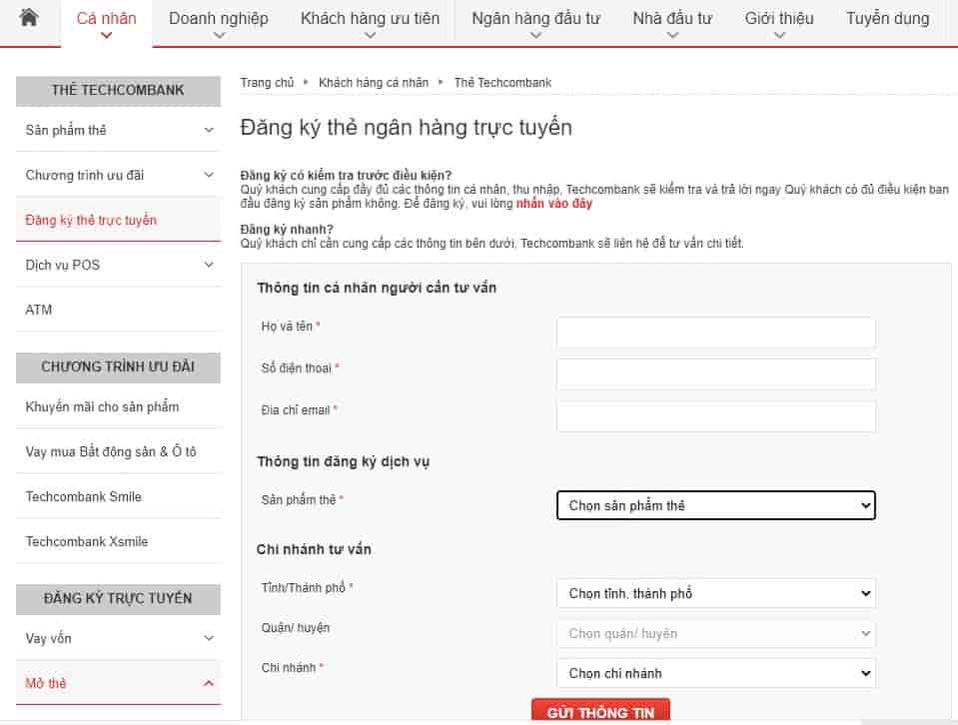958x725 pixels.
Task: Follow the 'nhấn vào đây' link
Action: click(x=554, y=204)
